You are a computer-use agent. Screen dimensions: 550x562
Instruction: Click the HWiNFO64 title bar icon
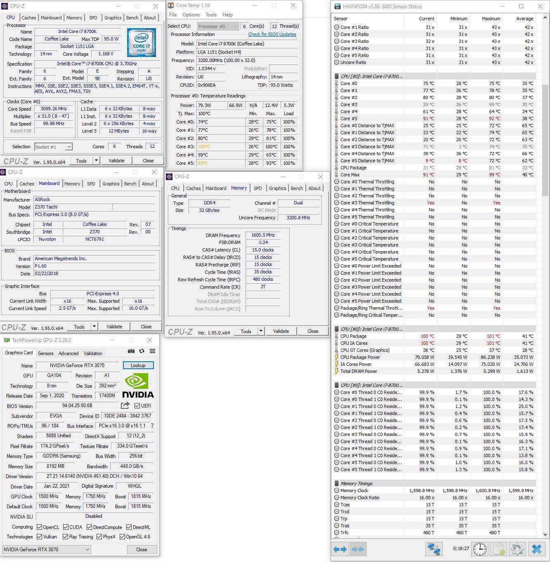[337, 7]
